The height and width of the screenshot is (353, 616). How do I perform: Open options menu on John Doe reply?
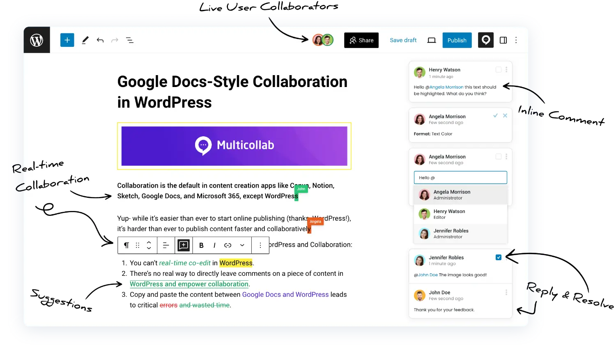[506, 292]
